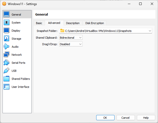The width and height of the screenshot is (158, 123).
Task: Click the Network label in sidebar
Action: (17, 55)
